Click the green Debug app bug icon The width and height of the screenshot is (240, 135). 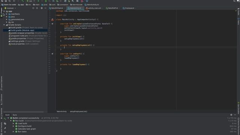46,1
